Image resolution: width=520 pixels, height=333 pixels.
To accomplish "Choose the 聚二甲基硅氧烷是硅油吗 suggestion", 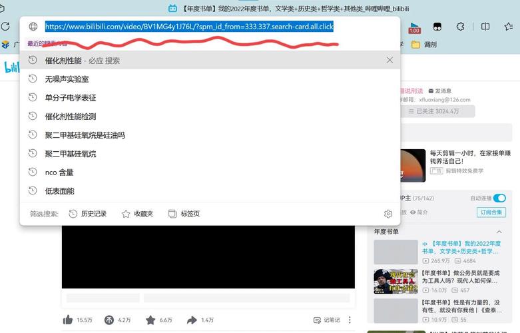I will tap(210, 135).
